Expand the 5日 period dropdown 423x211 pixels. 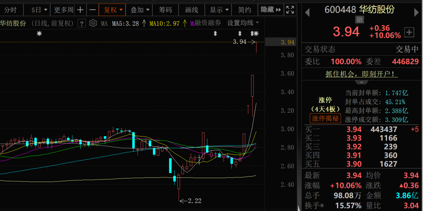39,10
